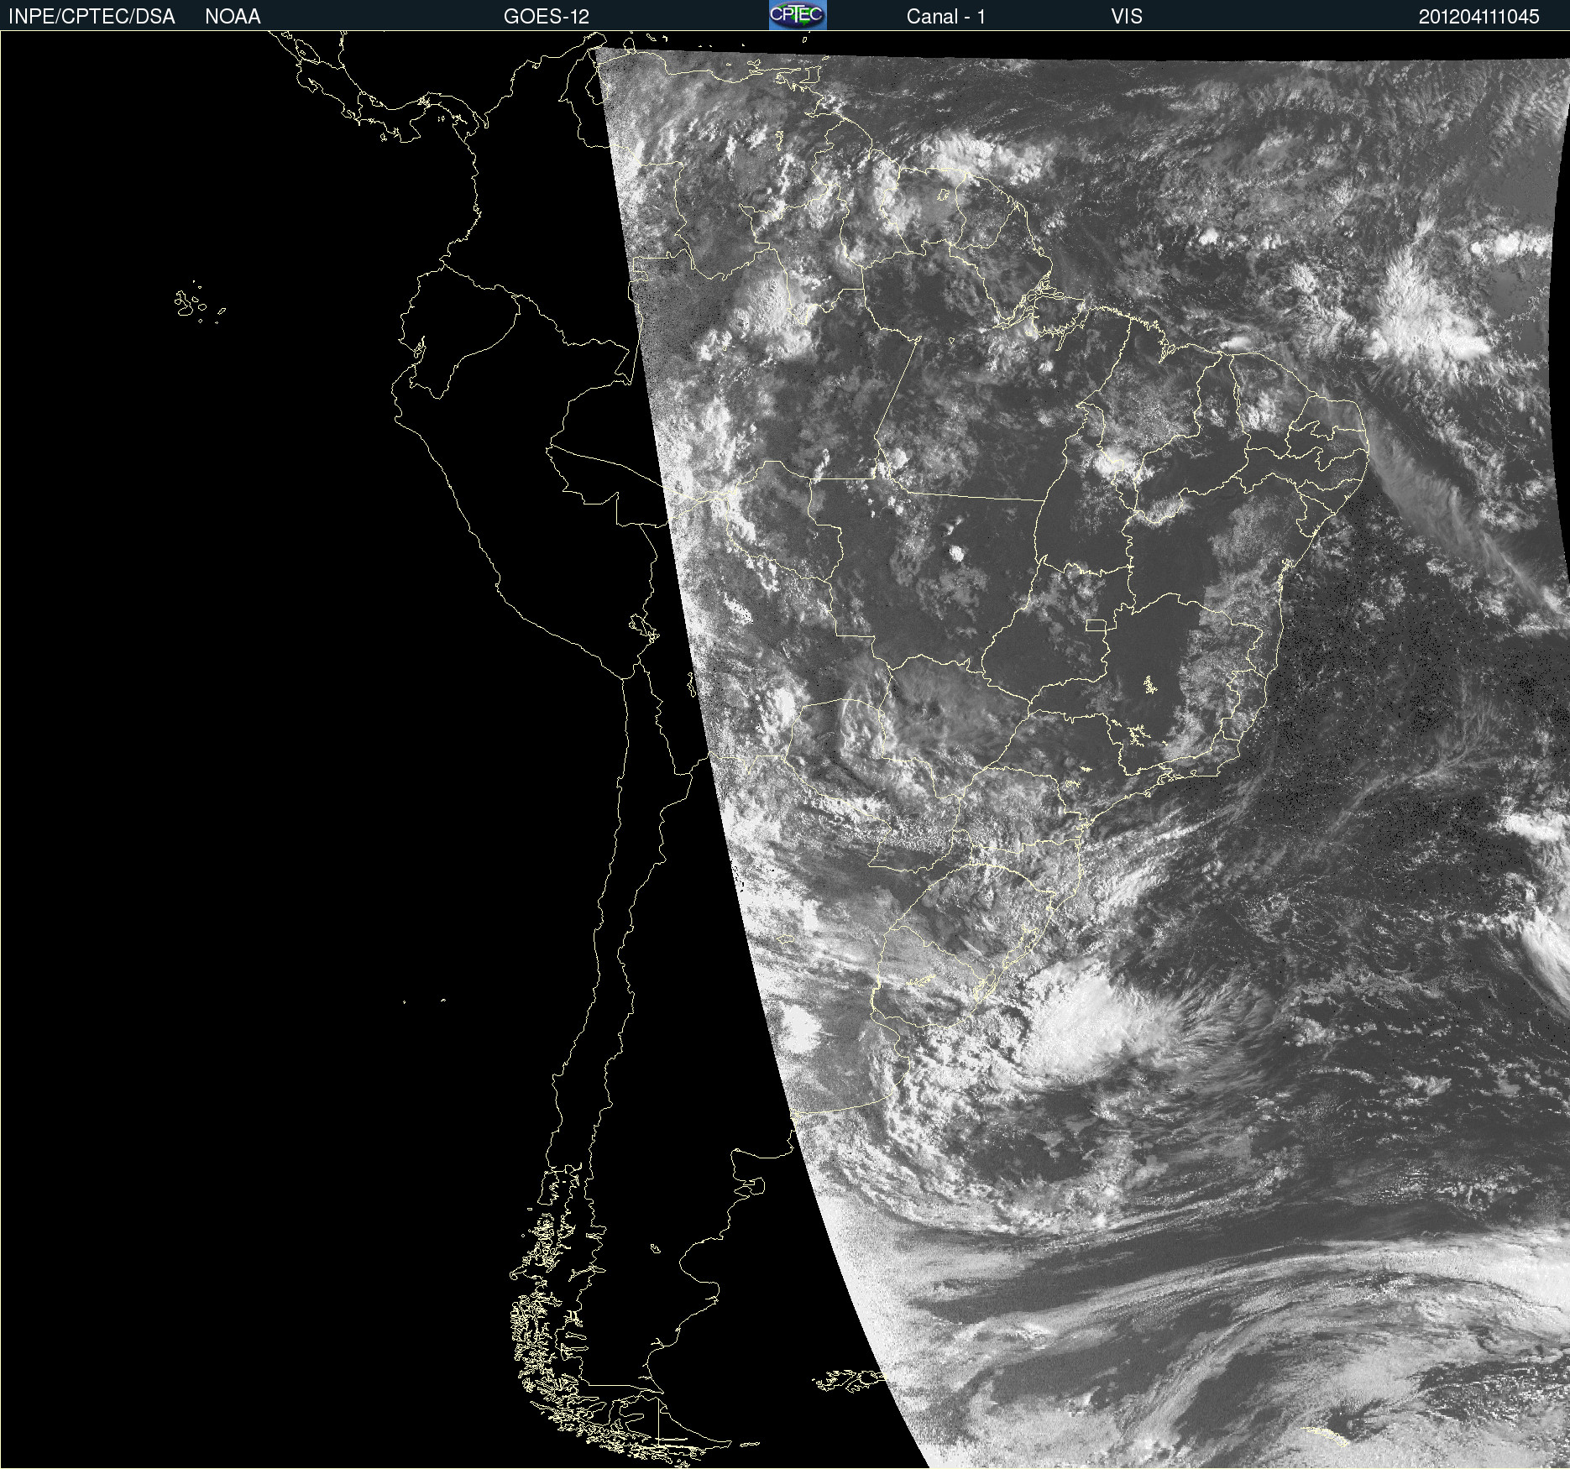Click the CPTEC logo in header
The width and height of the screenshot is (1570, 1469).
point(798,15)
